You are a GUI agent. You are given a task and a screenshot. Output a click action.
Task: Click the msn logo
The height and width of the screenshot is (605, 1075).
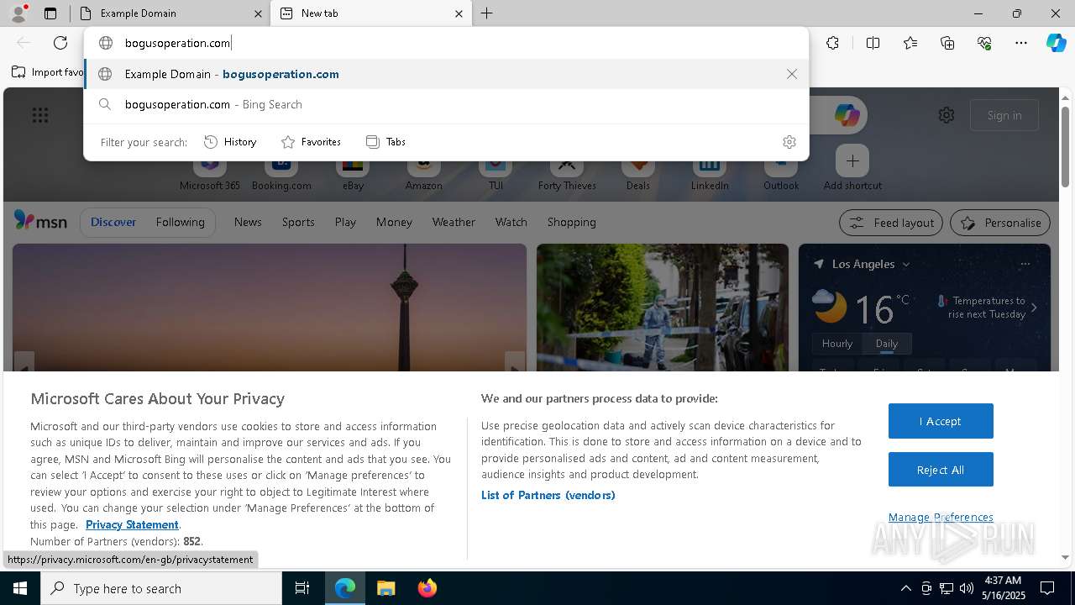(40, 221)
